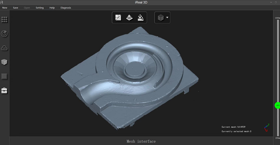Click the point cloud icon in sidebar
Image resolution: width=280 pixels, height=145 pixels.
[4, 48]
